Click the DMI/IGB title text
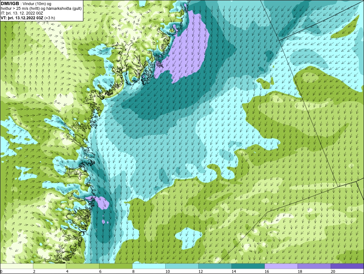The width and height of the screenshot is (364, 274). tap(11, 4)
